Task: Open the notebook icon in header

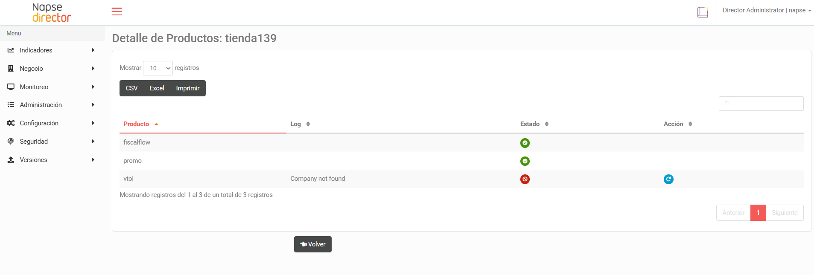Action: pyautogui.click(x=703, y=12)
